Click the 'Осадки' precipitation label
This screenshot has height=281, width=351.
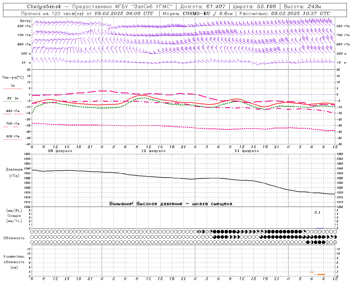[x=14, y=216]
